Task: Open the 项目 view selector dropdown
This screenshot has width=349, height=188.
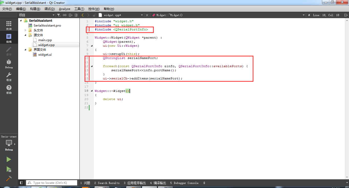Action: click(x=37, y=15)
